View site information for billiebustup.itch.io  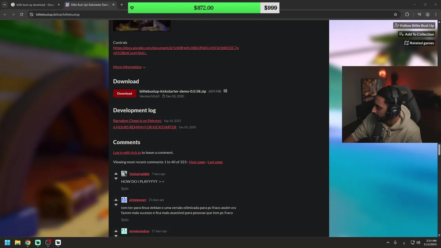point(31,14)
